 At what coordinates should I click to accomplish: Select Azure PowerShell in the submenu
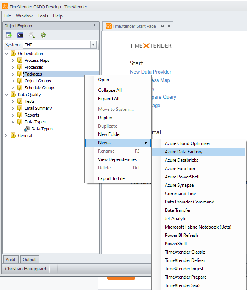coord(199,177)
